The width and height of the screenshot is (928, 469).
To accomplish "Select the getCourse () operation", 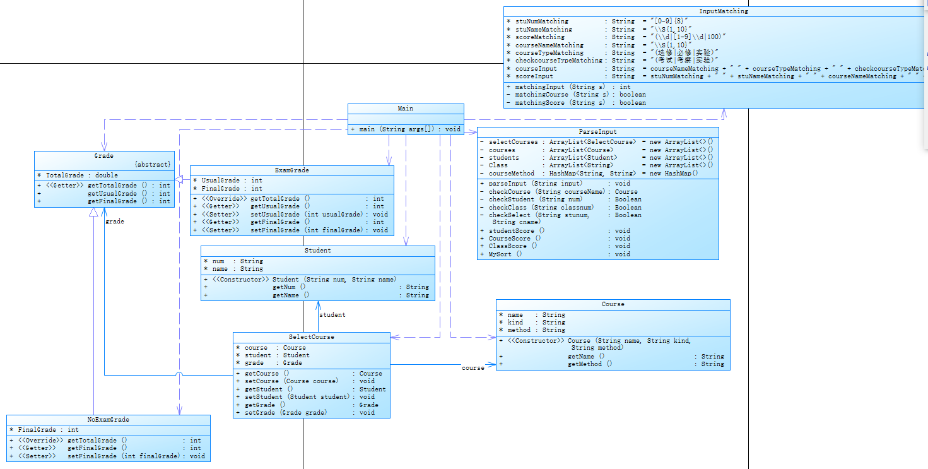I will [x=309, y=374].
